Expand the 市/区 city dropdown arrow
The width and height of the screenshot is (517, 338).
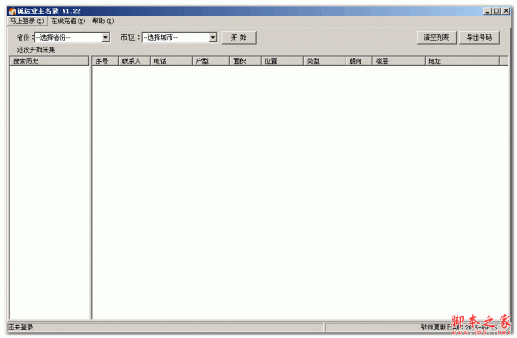(213, 37)
